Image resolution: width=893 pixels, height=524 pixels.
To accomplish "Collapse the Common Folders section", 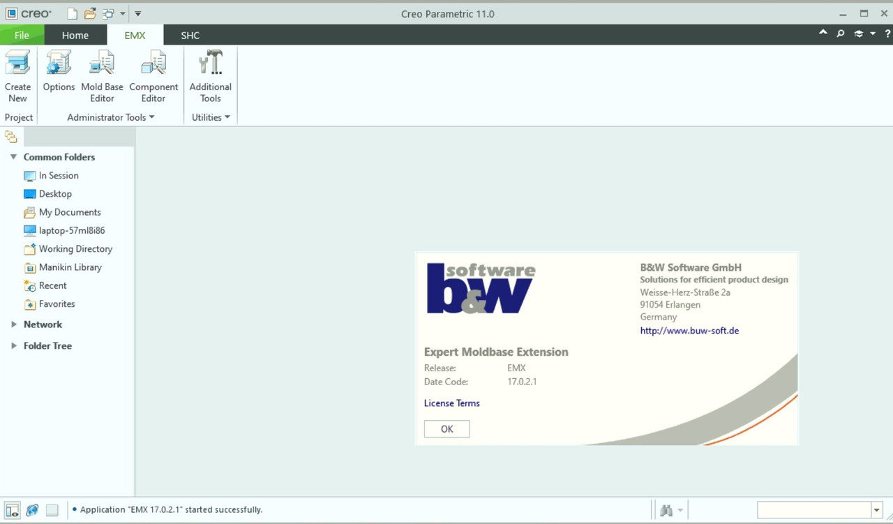I will coord(13,157).
